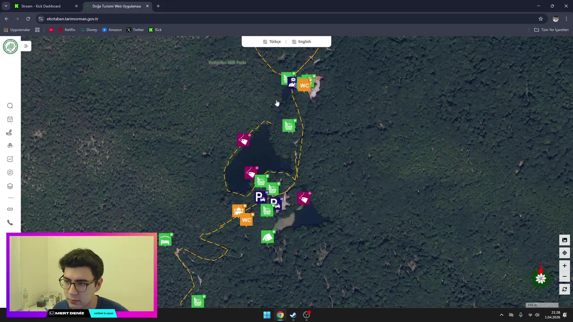The image size is (573, 322).
Task: Open the calendar icon in sidebar
Action: point(10,119)
